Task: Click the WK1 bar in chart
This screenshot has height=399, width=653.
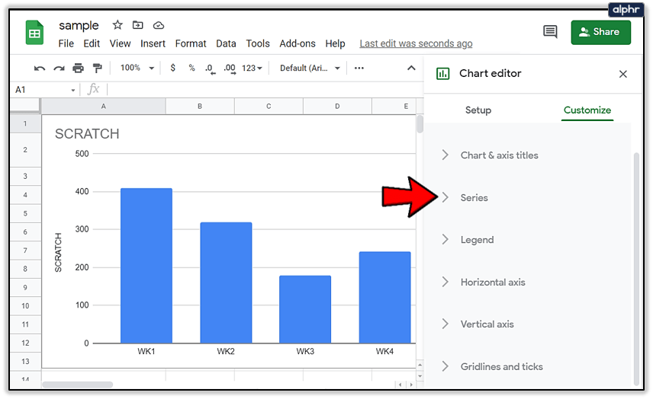Action: (x=146, y=266)
